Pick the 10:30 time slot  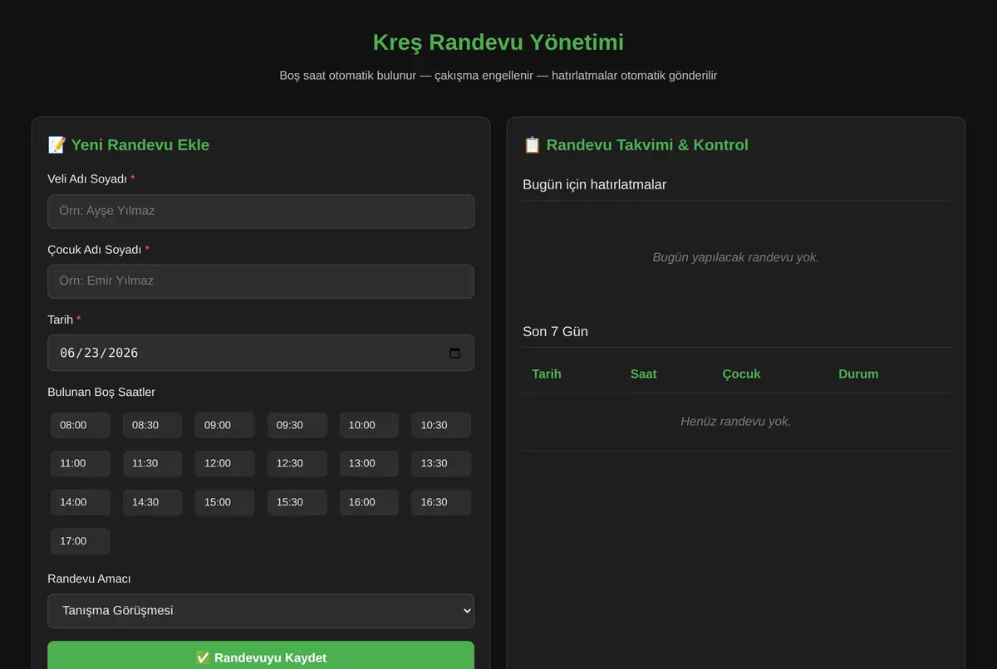pyautogui.click(x=441, y=425)
